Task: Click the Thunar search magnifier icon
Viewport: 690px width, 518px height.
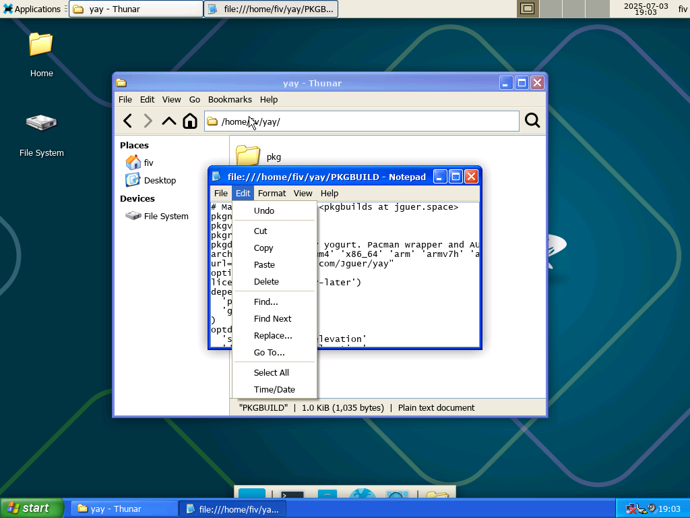Action: point(532,121)
